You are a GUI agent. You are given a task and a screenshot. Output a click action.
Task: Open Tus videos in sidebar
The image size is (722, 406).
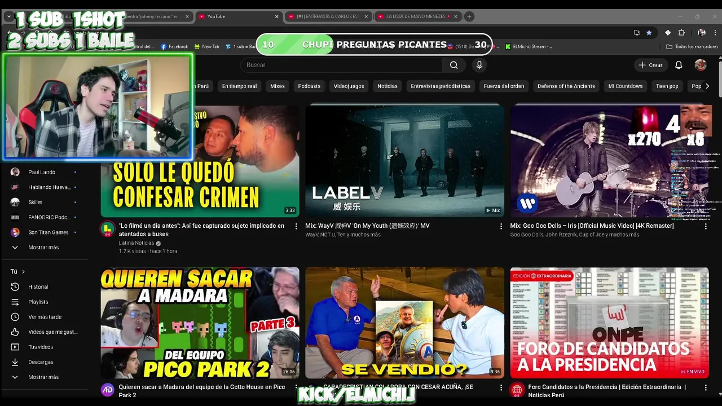click(39, 347)
